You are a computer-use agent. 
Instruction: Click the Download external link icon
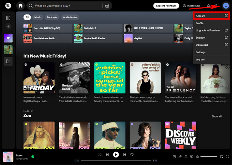tap(226, 45)
